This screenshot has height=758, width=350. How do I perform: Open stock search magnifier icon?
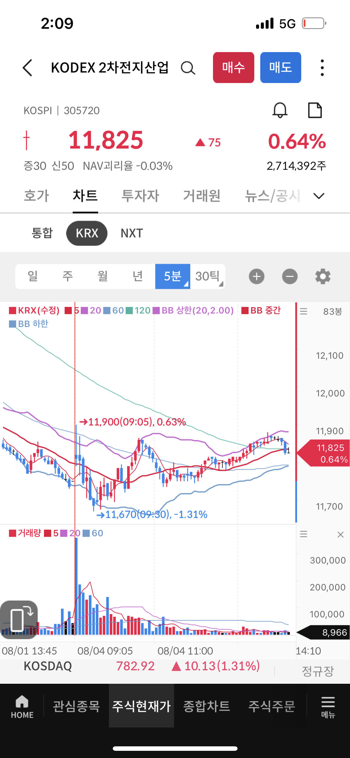(x=188, y=68)
